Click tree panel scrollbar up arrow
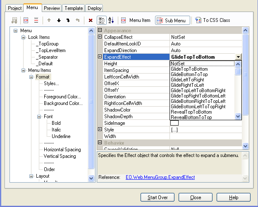Image resolution: width=258 pixels, height=207 pixels. (91, 31)
